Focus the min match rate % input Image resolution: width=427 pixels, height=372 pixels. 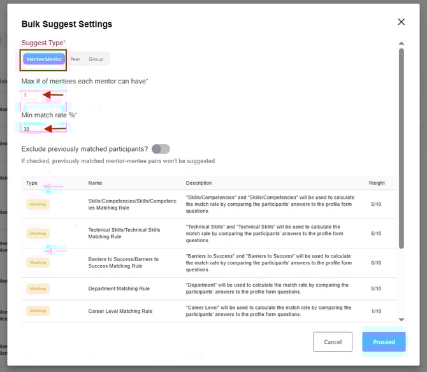tap(31, 129)
